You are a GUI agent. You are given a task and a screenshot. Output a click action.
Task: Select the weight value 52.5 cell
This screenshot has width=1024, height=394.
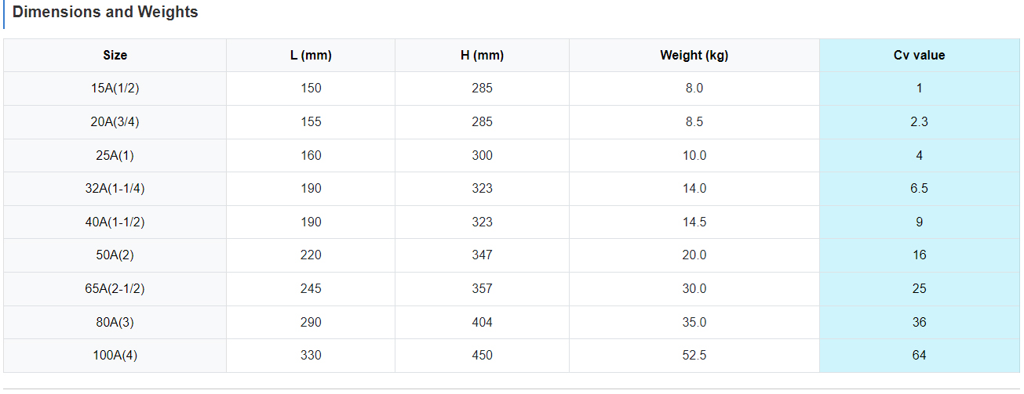[694, 356]
